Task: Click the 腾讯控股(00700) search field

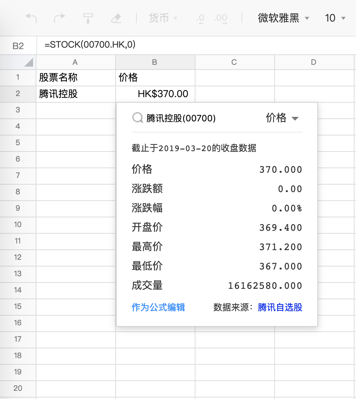Action: (x=181, y=118)
